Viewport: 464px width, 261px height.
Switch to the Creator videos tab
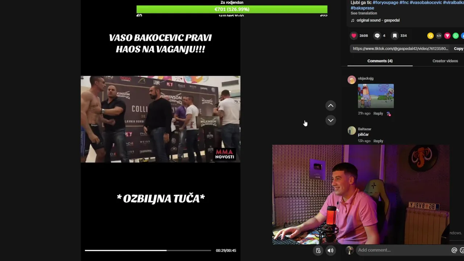[445, 61]
